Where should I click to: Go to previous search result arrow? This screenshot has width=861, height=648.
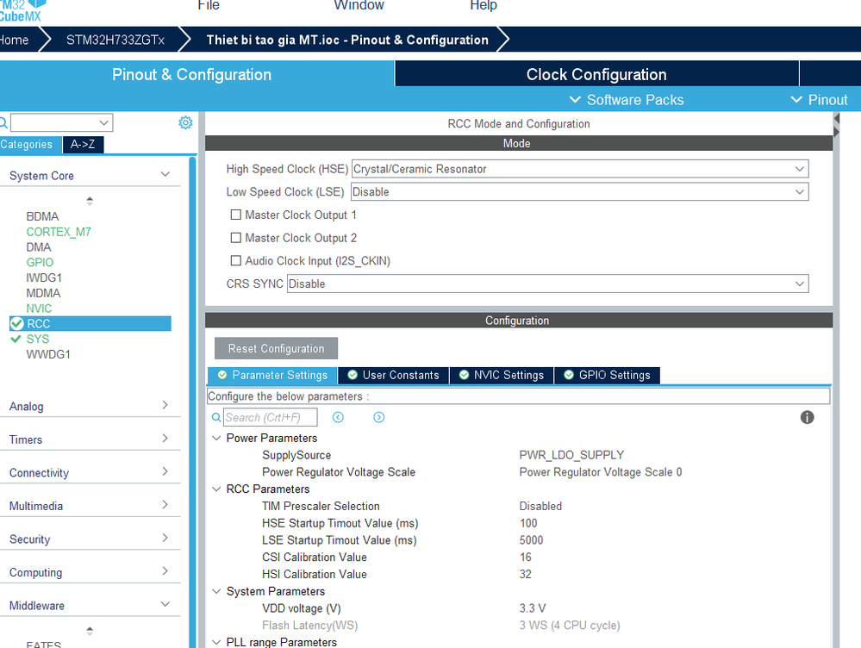pyautogui.click(x=338, y=417)
